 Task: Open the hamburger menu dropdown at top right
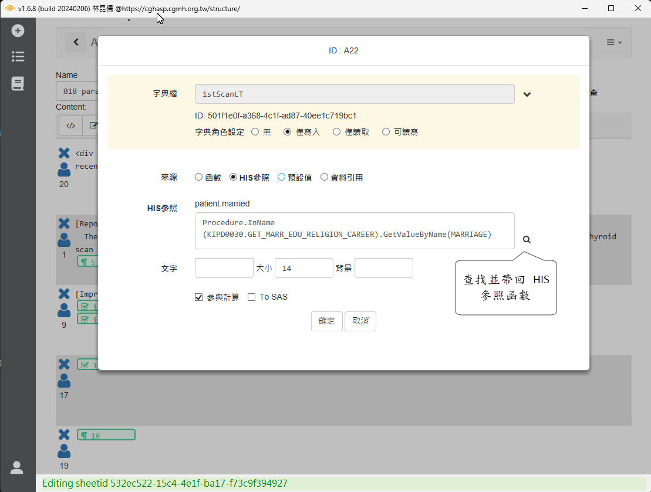click(613, 43)
